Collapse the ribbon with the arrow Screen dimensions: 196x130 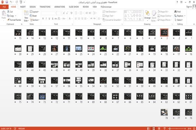(194, 24)
